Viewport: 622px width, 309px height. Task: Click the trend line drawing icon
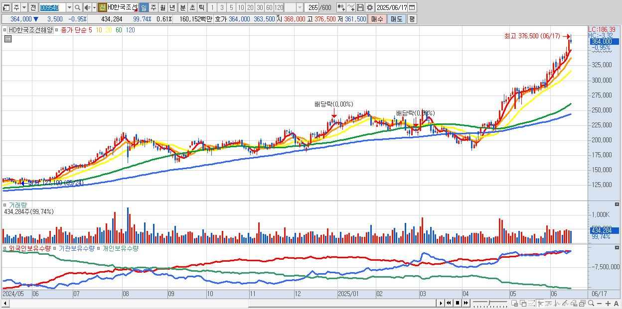click(549, 303)
